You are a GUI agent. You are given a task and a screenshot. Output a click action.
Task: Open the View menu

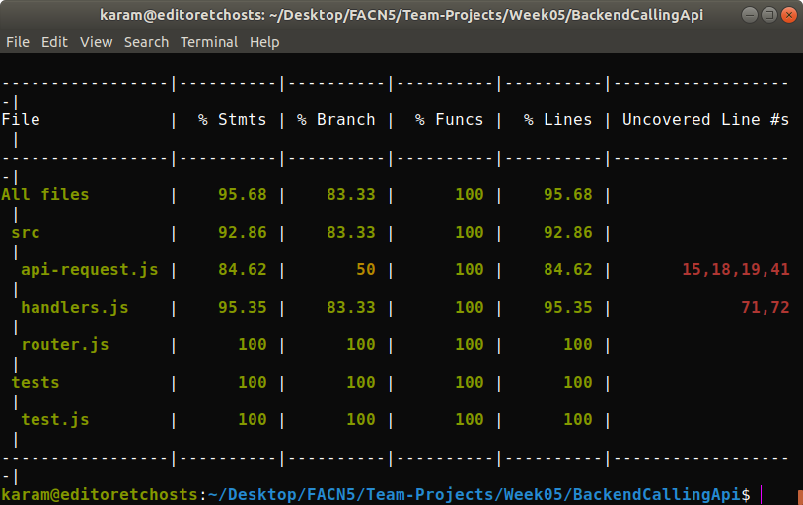[96, 42]
